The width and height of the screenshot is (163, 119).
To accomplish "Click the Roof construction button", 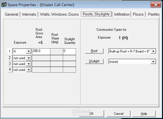I will pyautogui.click(x=94, y=51).
